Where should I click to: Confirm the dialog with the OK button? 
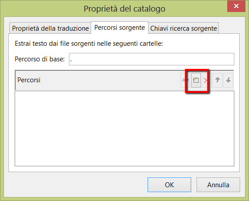tap(169, 185)
